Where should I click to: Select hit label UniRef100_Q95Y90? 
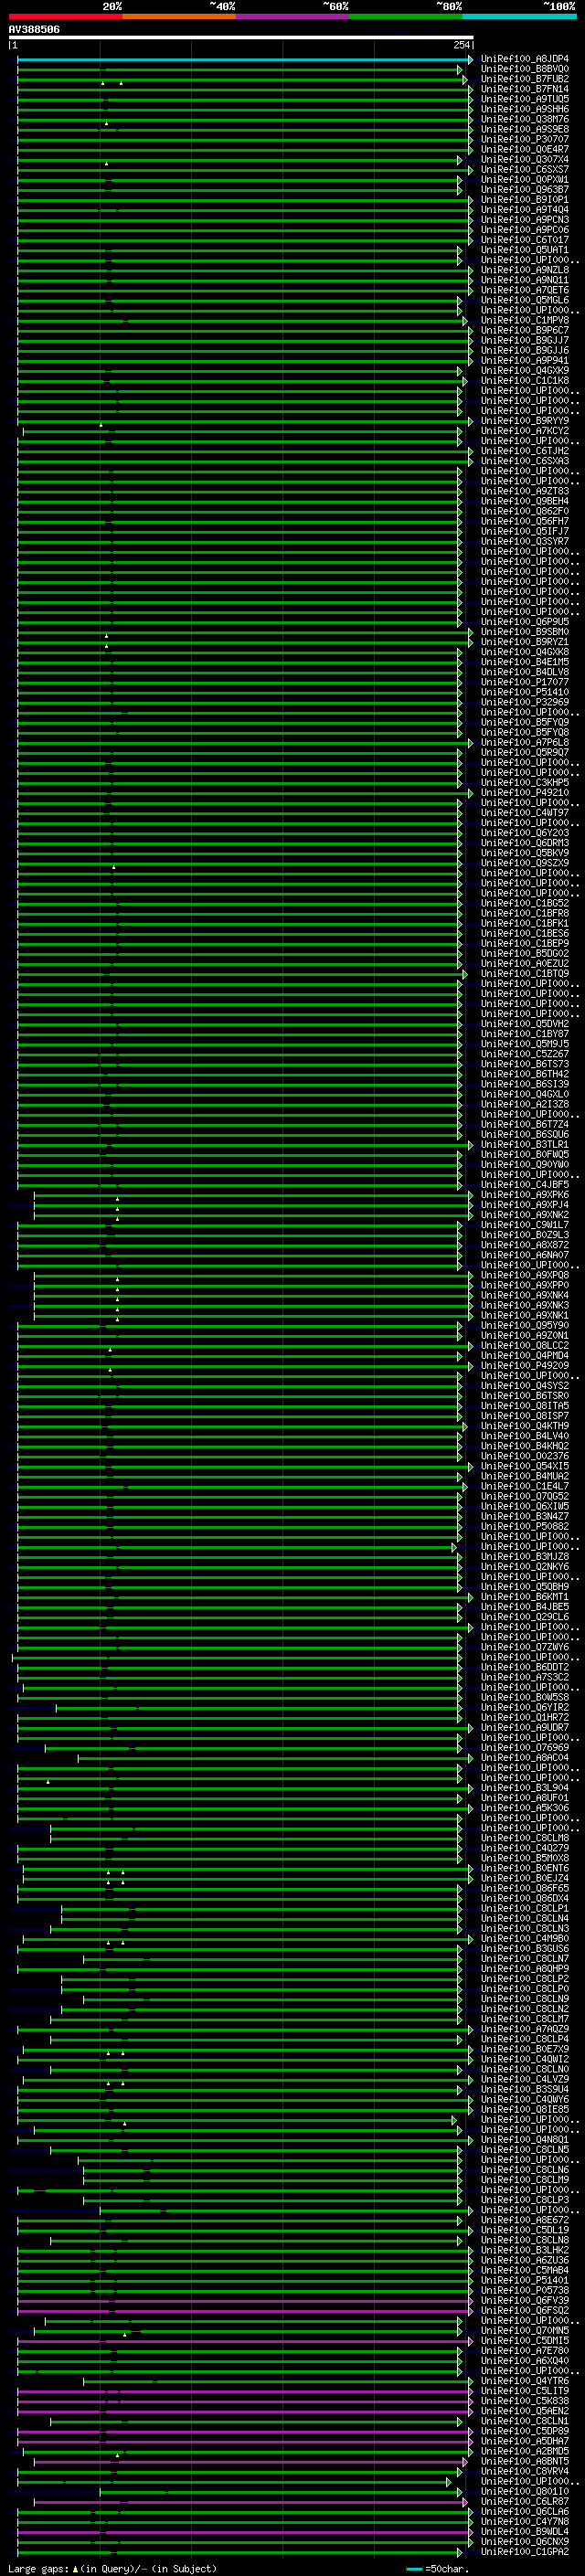525,1326
